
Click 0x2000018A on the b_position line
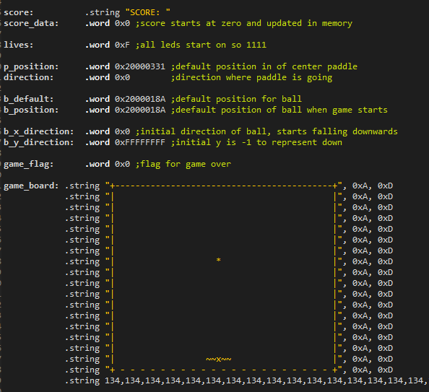point(140,110)
